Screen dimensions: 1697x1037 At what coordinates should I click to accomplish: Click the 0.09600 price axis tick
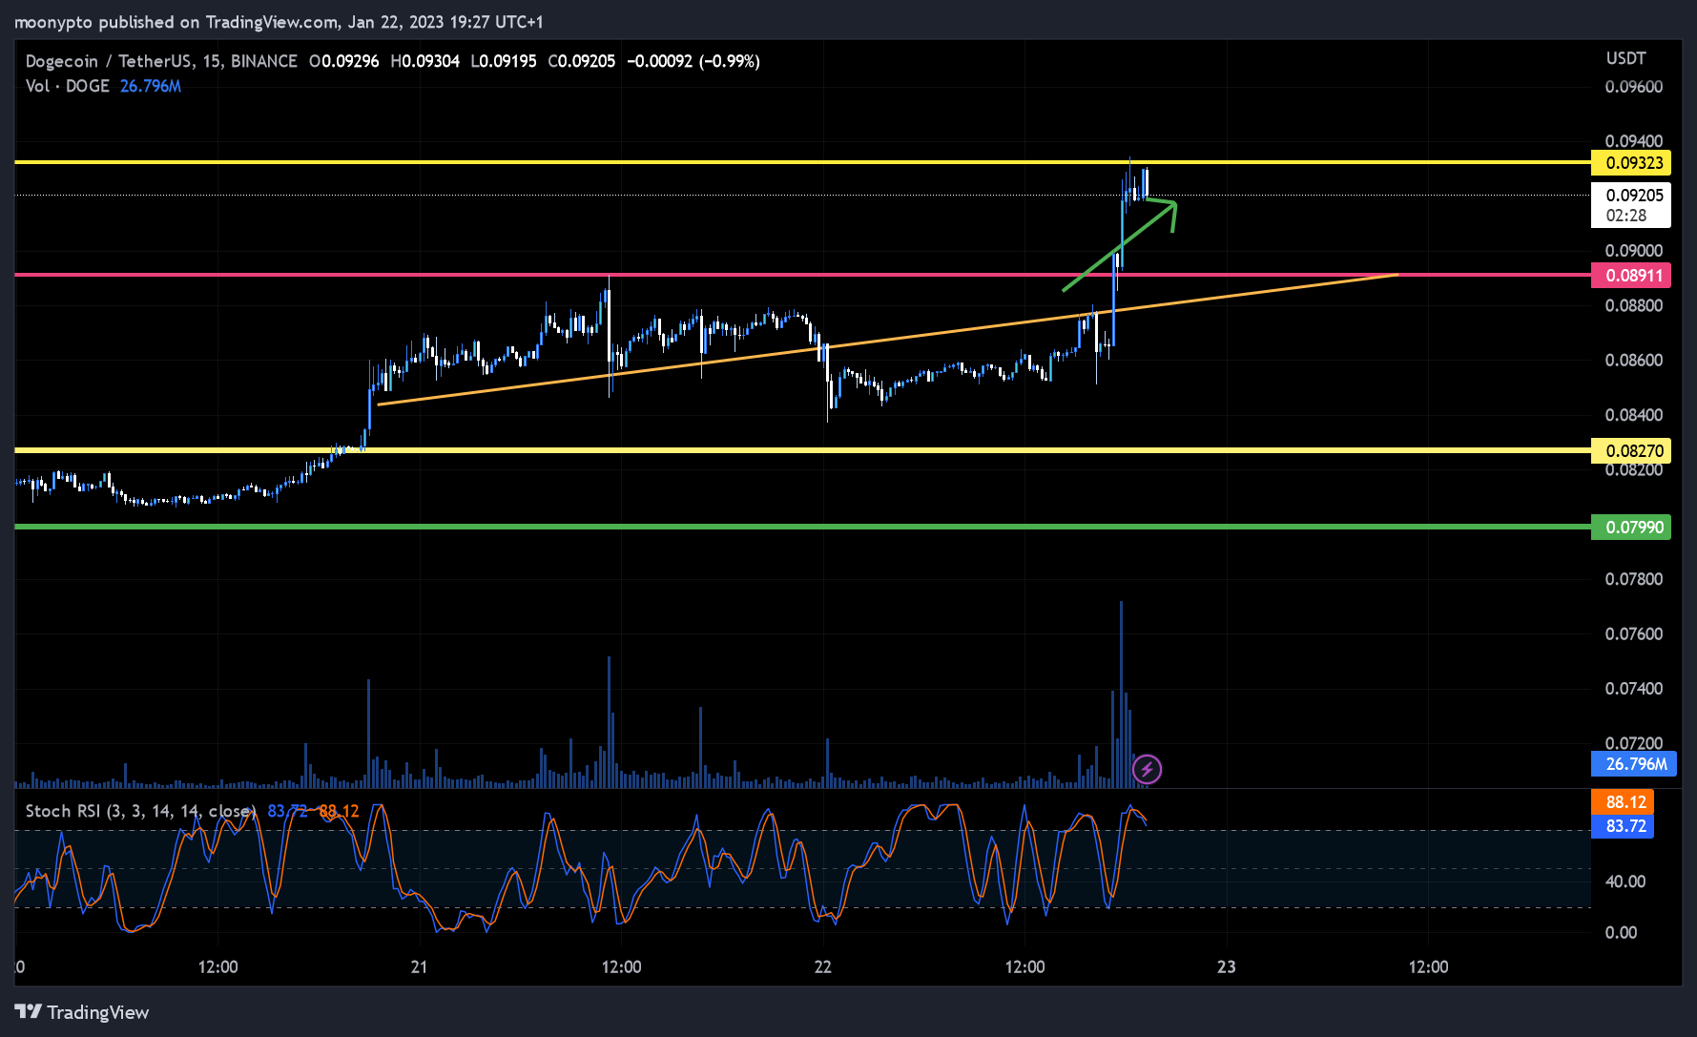click(x=1633, y=87)
